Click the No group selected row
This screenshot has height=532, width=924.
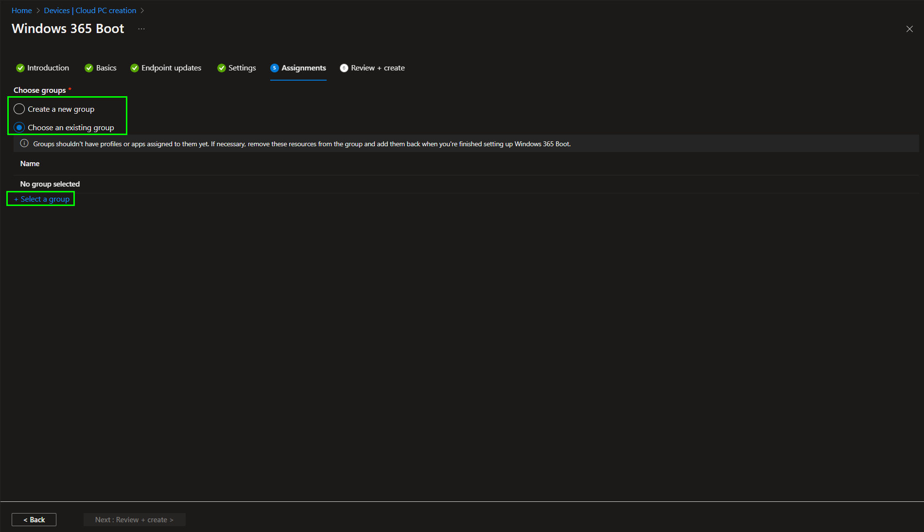50,184
